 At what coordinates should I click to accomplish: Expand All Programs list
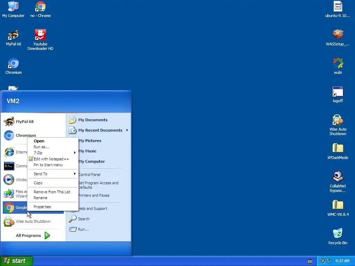coord(33,236)
